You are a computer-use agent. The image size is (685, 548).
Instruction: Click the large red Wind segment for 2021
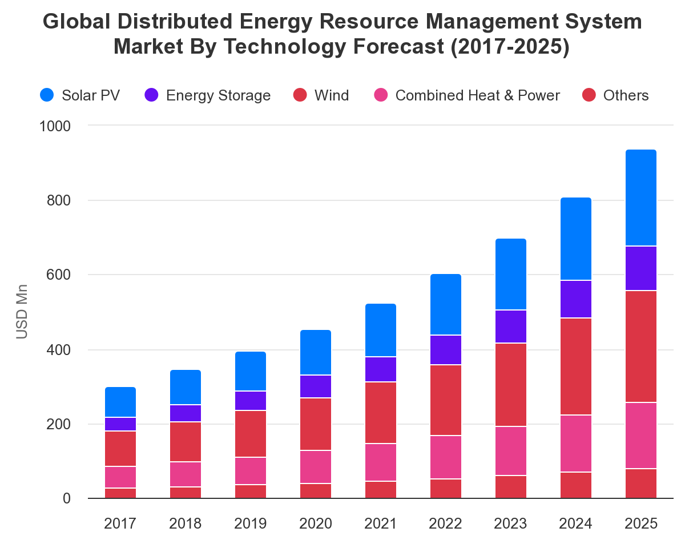tap(381, 413)
